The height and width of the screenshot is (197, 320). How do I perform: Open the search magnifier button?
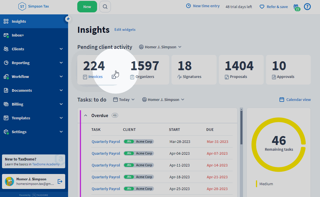pos(105,7)
